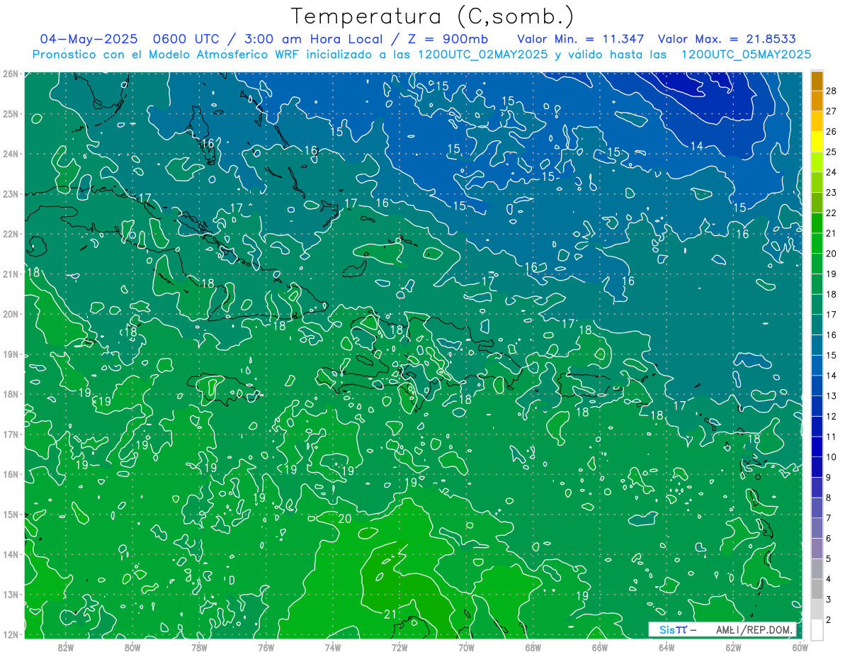The image size is (850, 657).
Task: Pick the yellow swatch between 25 and 26
Action: tap(817, 142)
